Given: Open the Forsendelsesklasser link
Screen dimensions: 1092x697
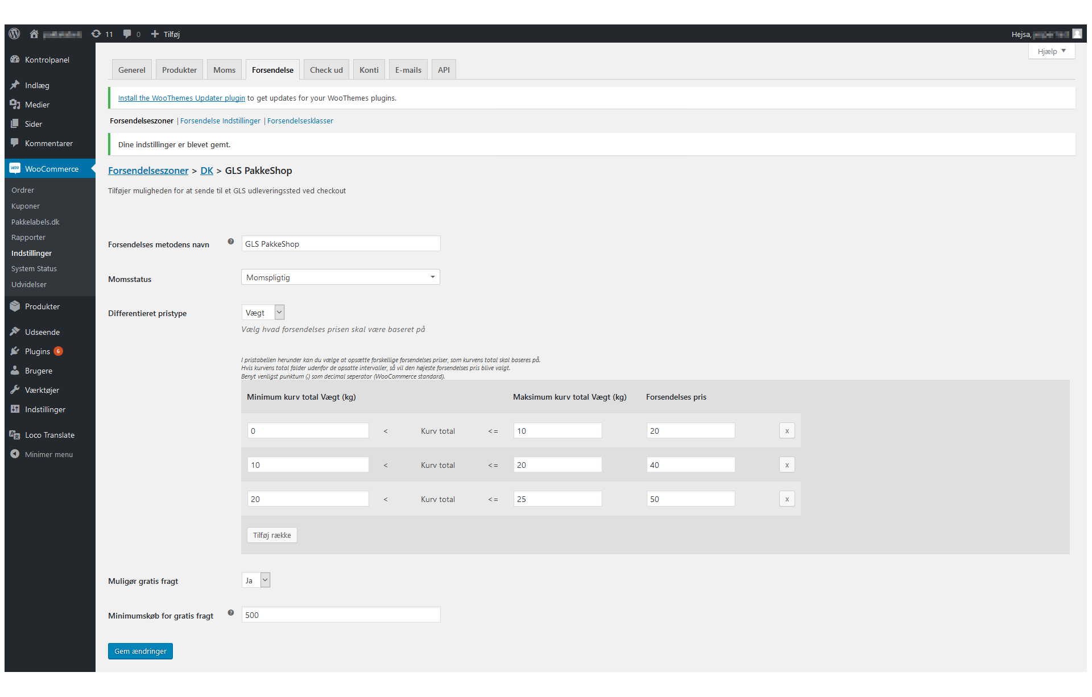Looking at the screenshot, I should tap(300, 121).
